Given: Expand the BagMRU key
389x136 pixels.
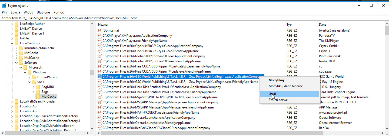Looking at the screenshot, I should (x=34, y=87).
